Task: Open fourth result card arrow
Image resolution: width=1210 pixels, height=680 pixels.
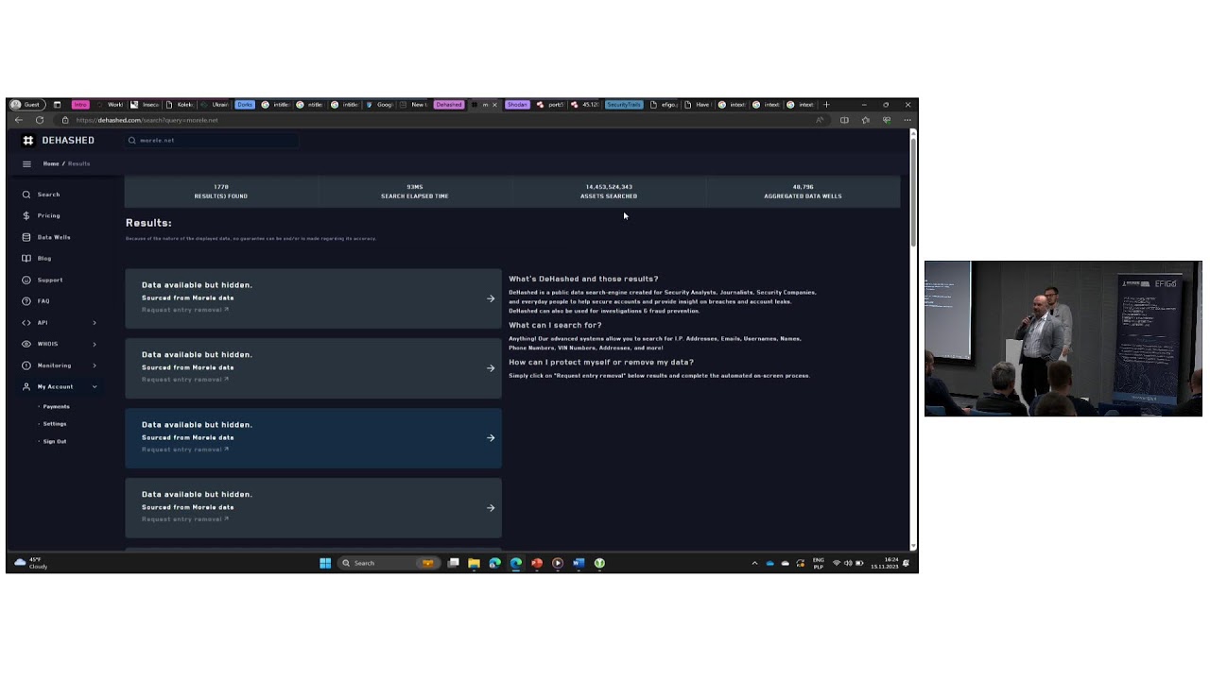Action: 491,508
